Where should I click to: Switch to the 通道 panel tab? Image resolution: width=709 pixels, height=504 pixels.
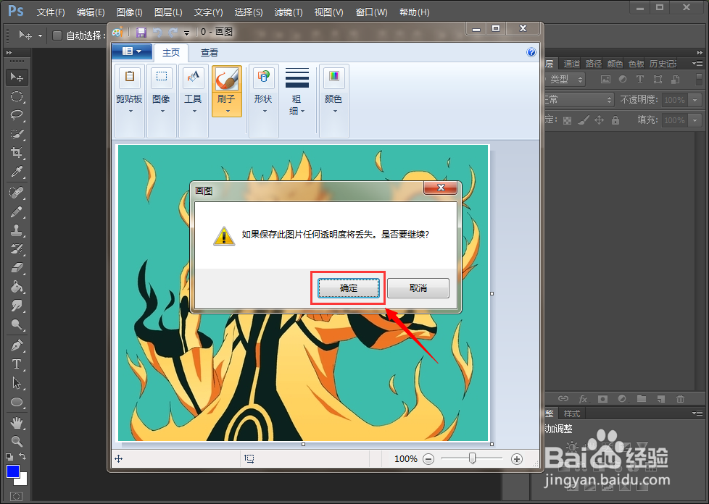click(571, 64)
